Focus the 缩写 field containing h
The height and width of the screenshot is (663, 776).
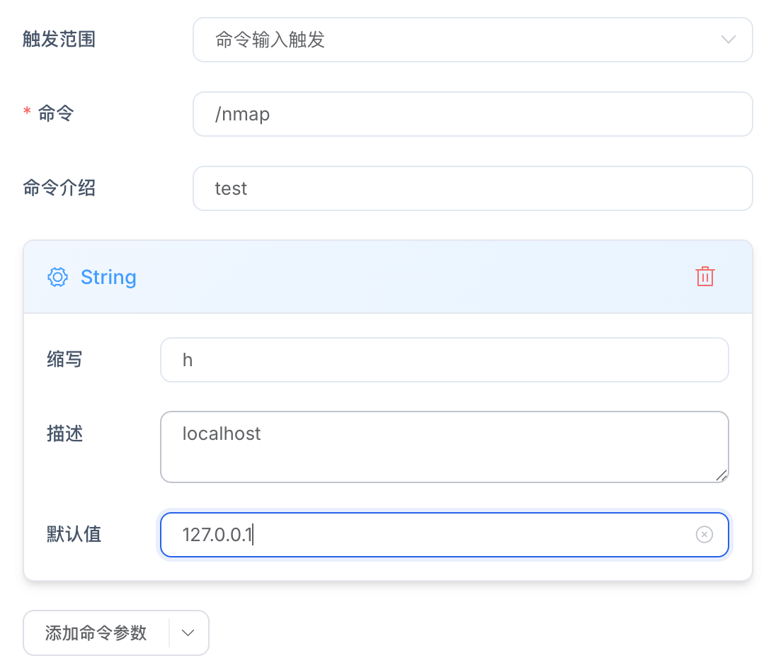tap(444, 360)
